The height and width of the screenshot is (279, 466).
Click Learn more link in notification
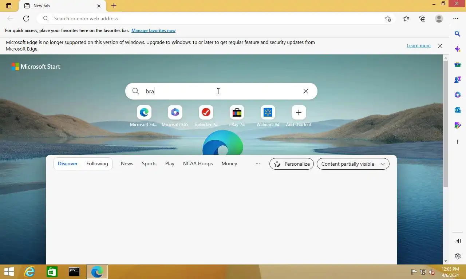pyautogui.click(x=419, y=46)
